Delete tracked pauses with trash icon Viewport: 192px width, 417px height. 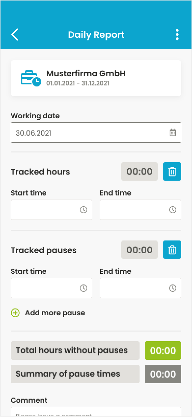pyautogui.click(x=172, y=250)
